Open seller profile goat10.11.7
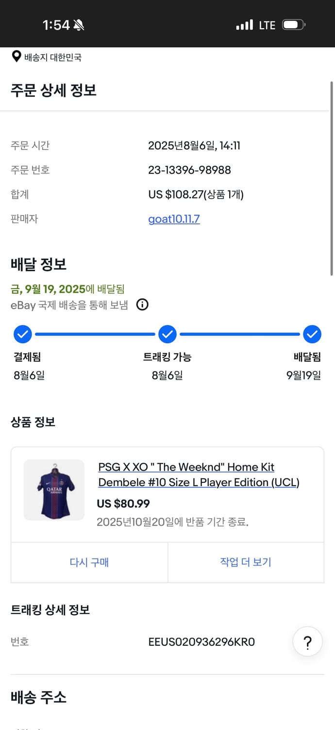Image resolution: width=335 pixels, height=730 pixels. pyautogui.click(x=174, y=219)
